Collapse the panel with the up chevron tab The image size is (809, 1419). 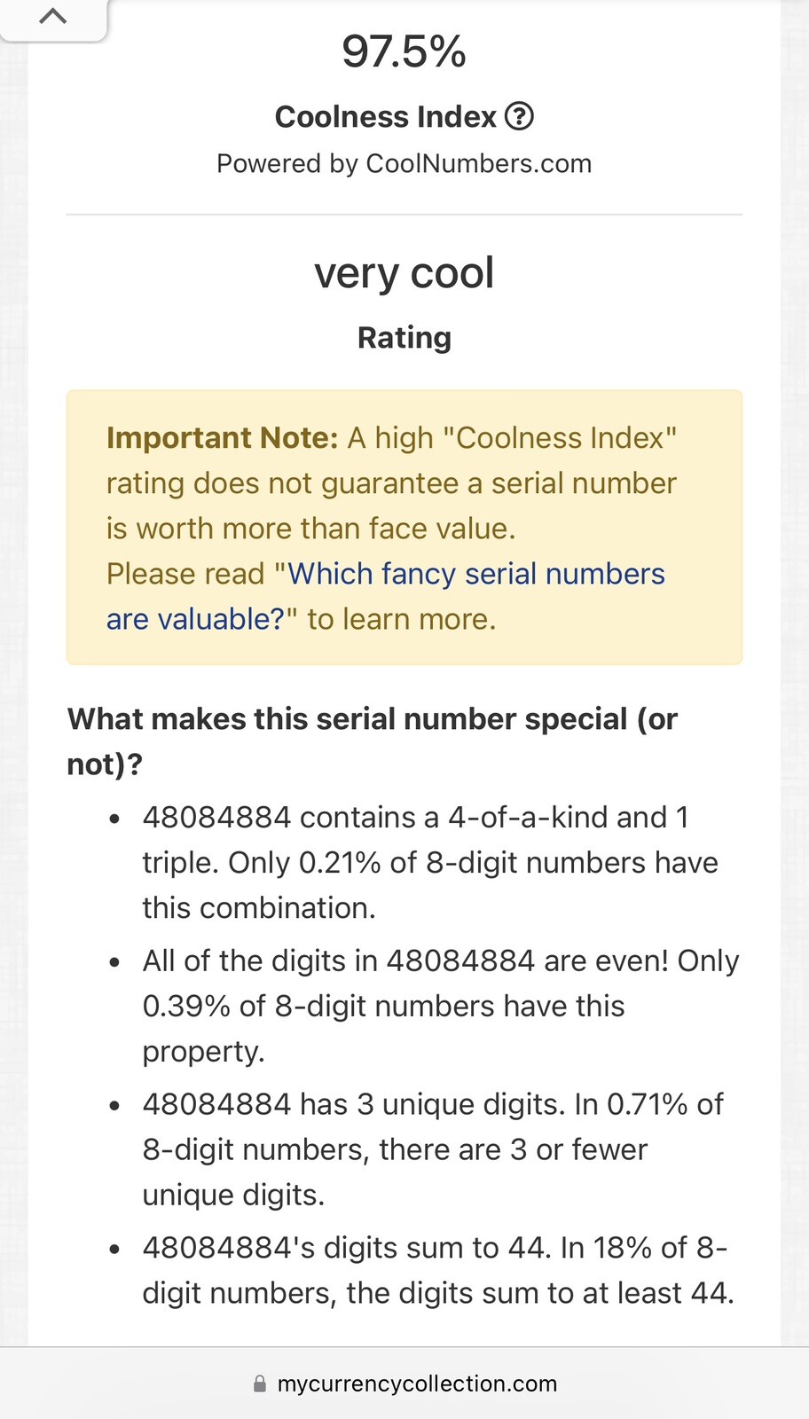[53, 18]
